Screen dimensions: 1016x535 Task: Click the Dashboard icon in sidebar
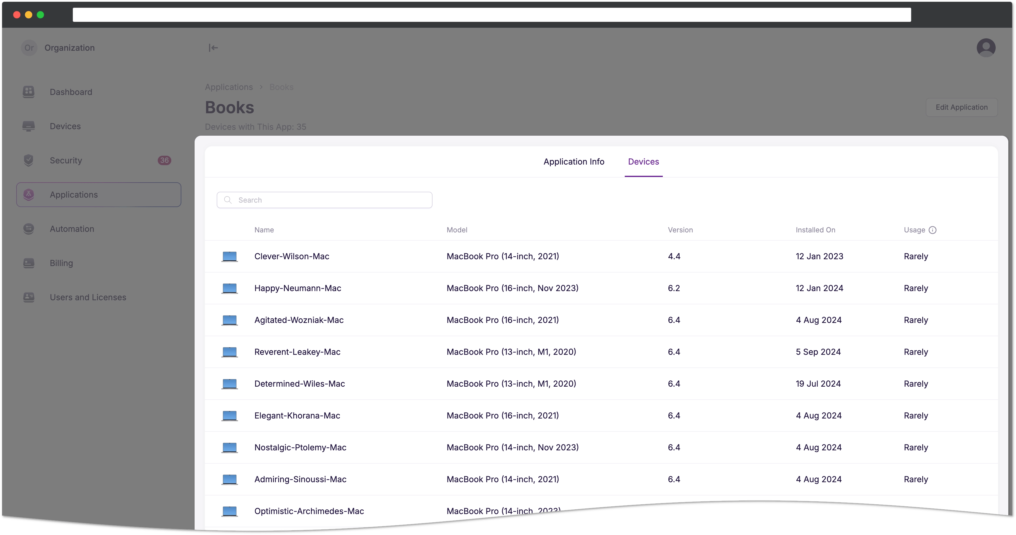tap(28, 92)
